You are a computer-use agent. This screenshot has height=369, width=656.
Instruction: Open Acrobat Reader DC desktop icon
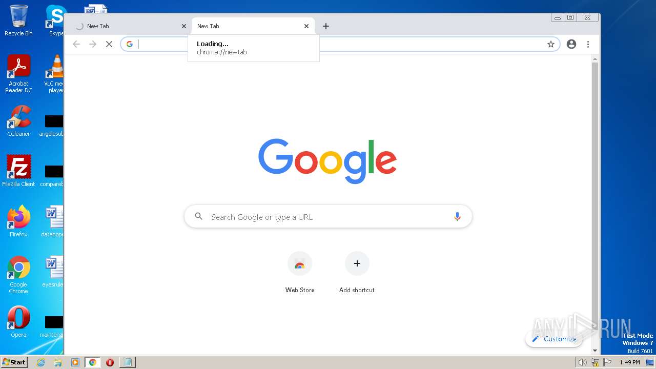coord(18,74)
